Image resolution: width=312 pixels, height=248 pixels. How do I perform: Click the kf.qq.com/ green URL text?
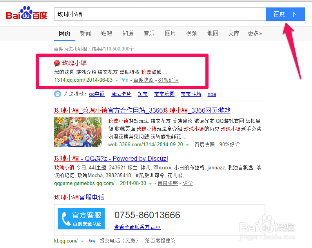tap(66, 241)
